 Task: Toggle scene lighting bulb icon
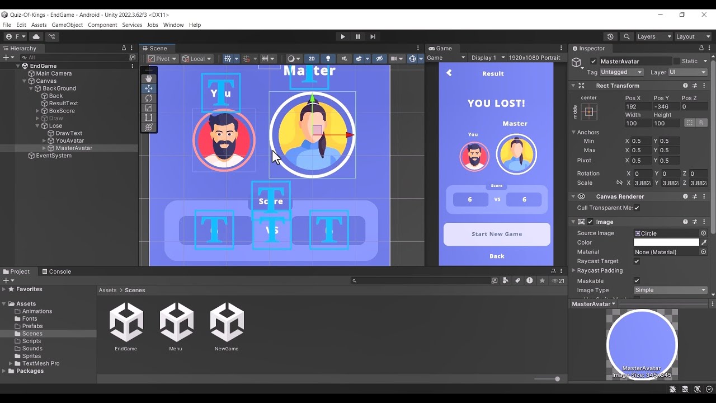(328, 59)
